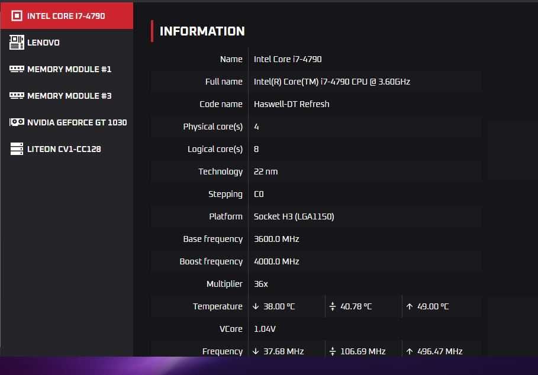
Task: Click the up-arrow icon beside 49.00 °C
Action: [x=410, y=306]
